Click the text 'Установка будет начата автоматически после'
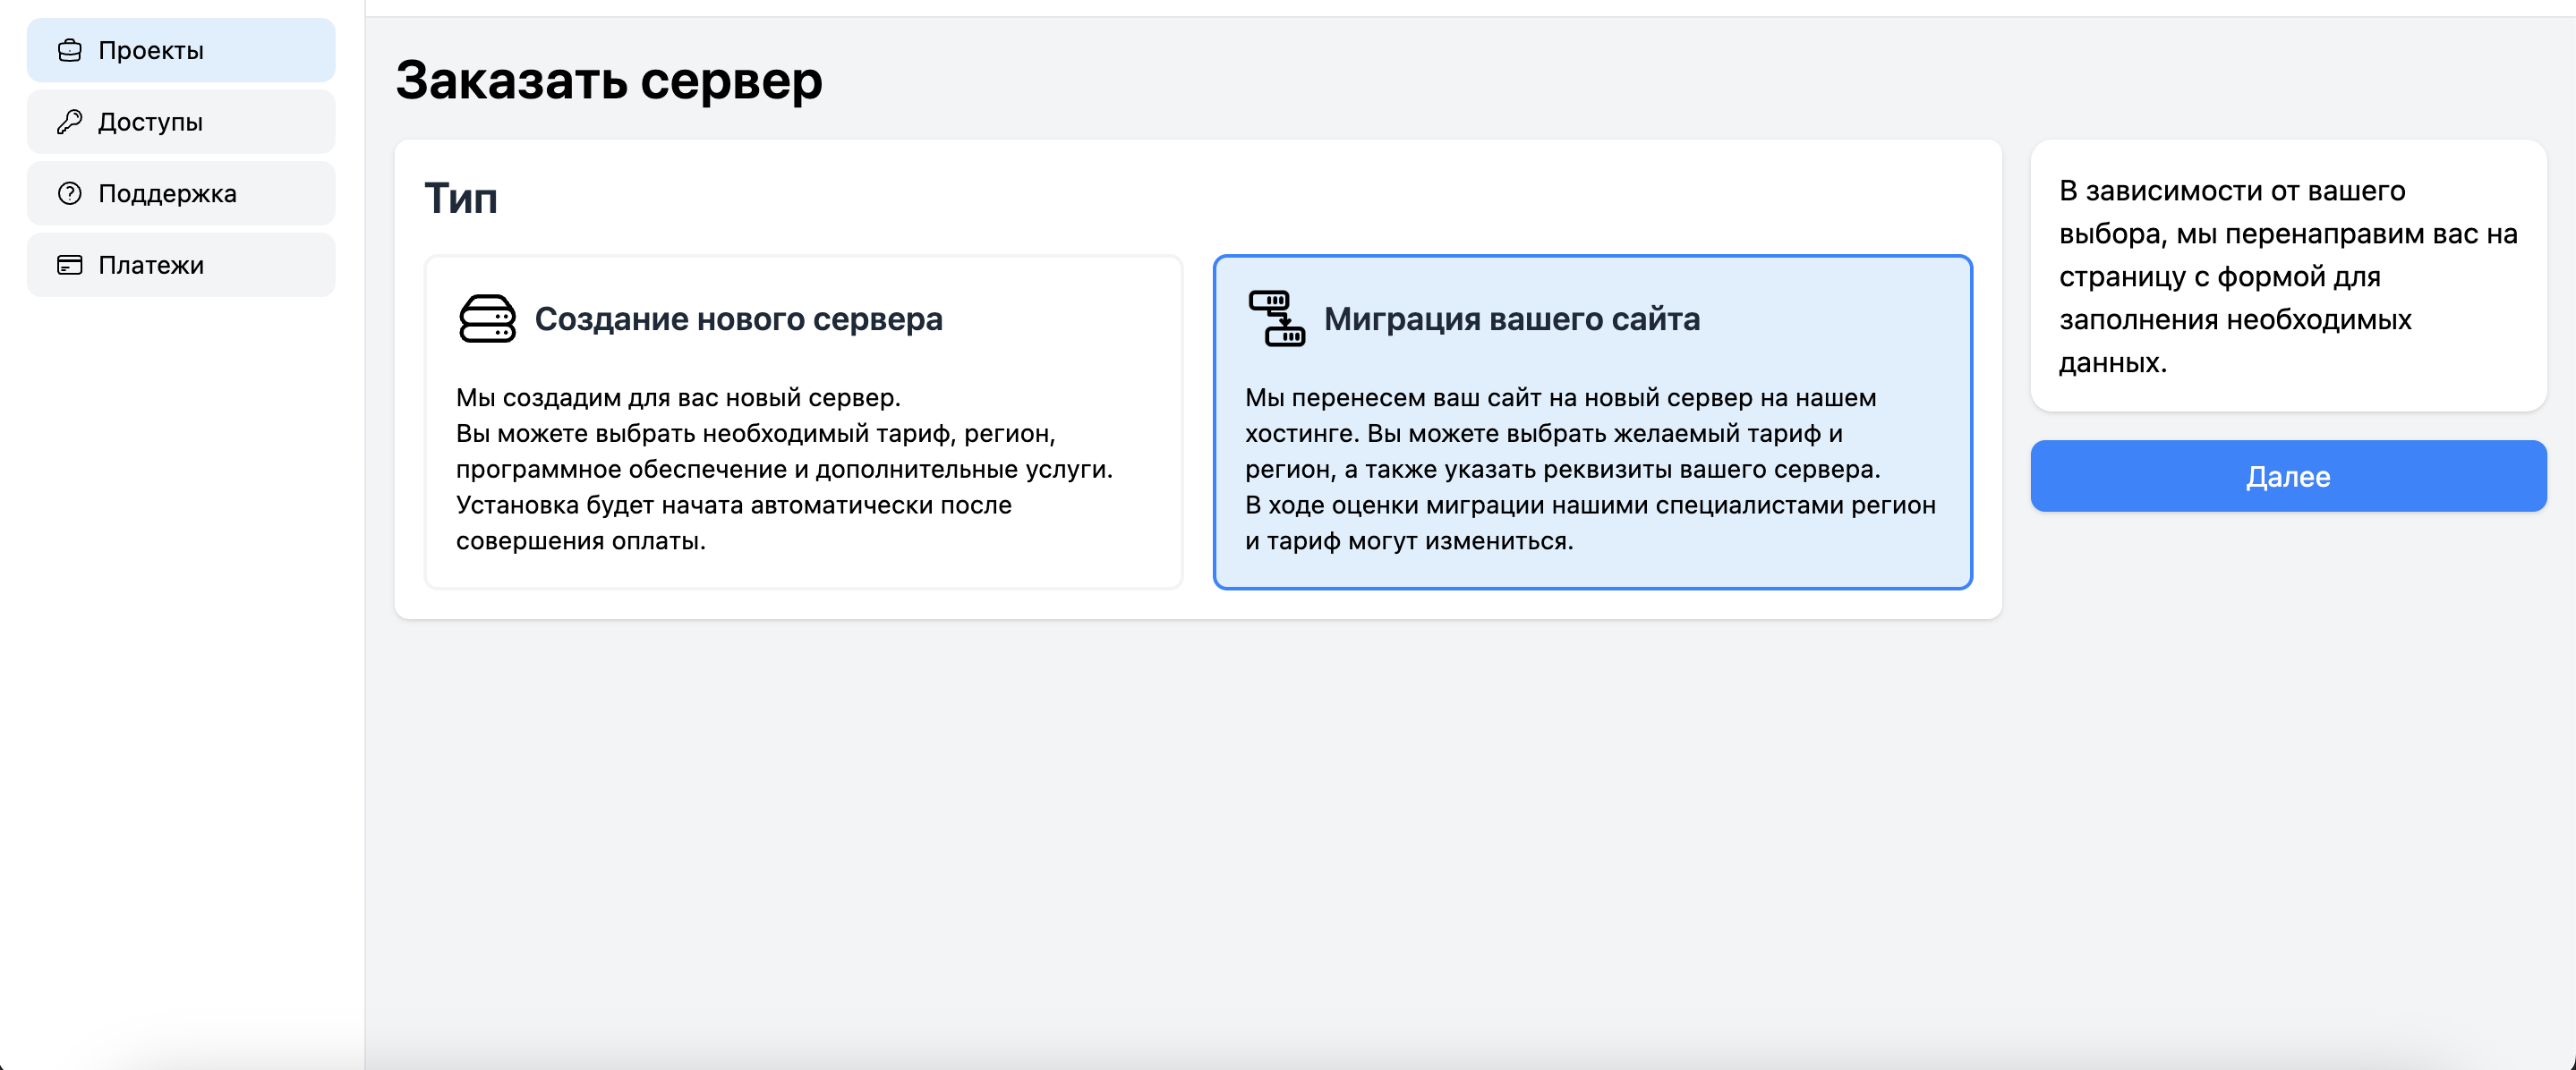This screenshot has width=2576, height=1070. click(x=734, y=505)
